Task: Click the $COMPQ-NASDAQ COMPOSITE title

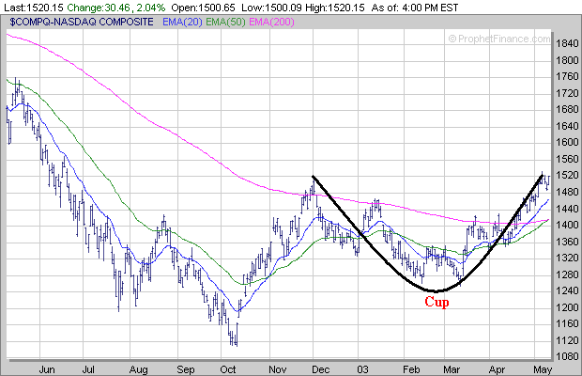Action: click(82, 22)
